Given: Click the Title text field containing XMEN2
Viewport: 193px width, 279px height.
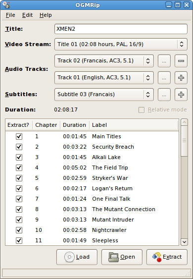Looking at the screenshot, I should [121, 29].
